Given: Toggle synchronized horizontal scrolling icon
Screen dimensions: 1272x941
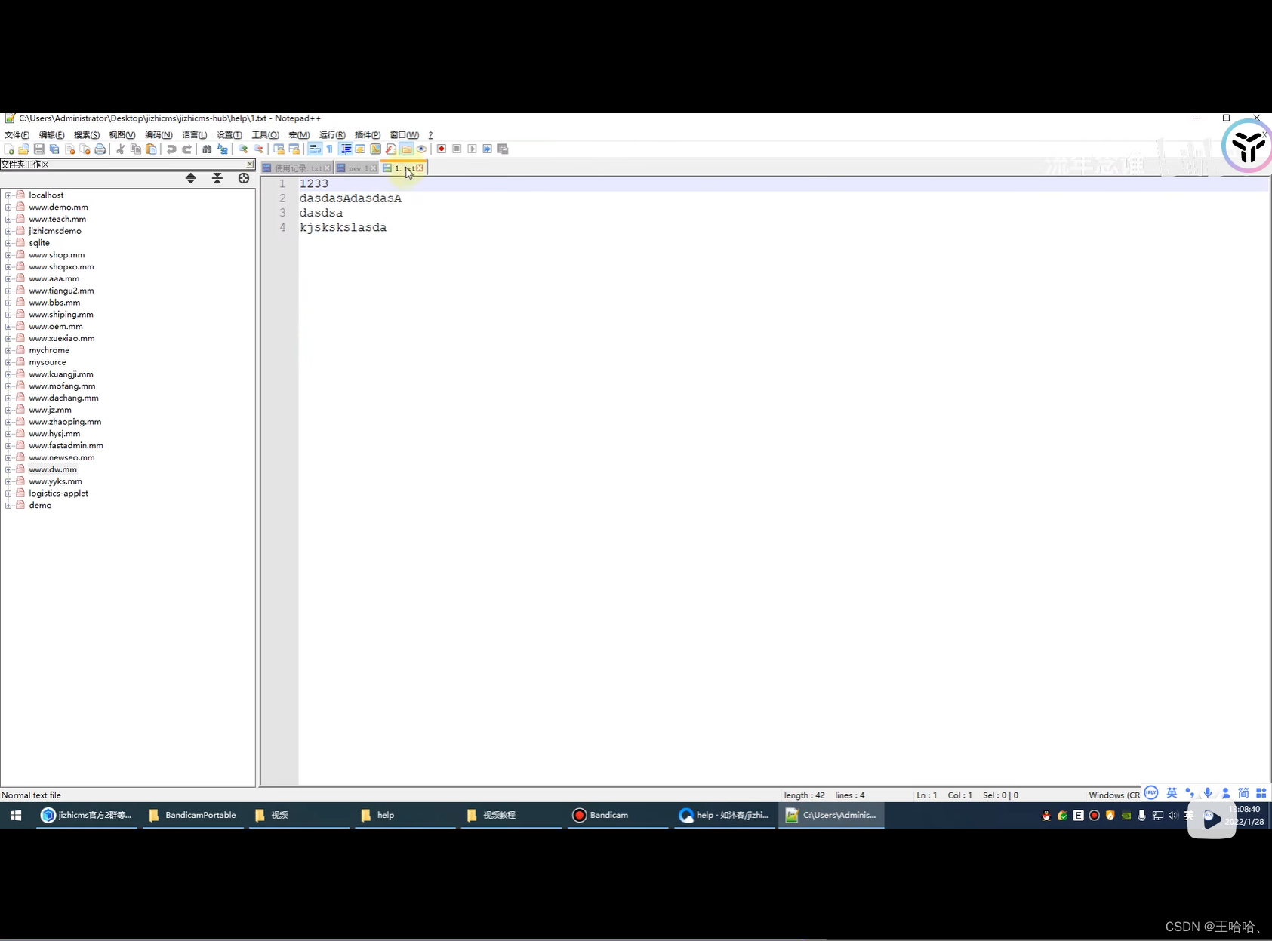Looking at the screenshot, I should click(x=294, y=149).
